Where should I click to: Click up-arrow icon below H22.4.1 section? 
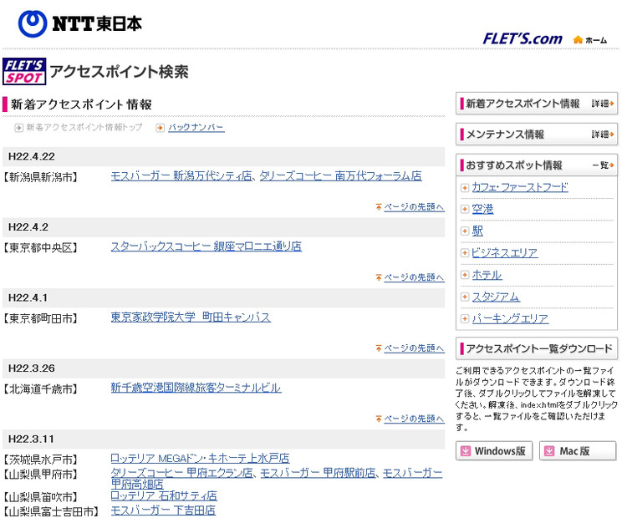click(x=379, y=348)
